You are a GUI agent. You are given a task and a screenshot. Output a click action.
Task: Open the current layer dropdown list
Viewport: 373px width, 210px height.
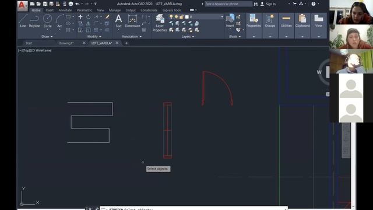(222, 17)
